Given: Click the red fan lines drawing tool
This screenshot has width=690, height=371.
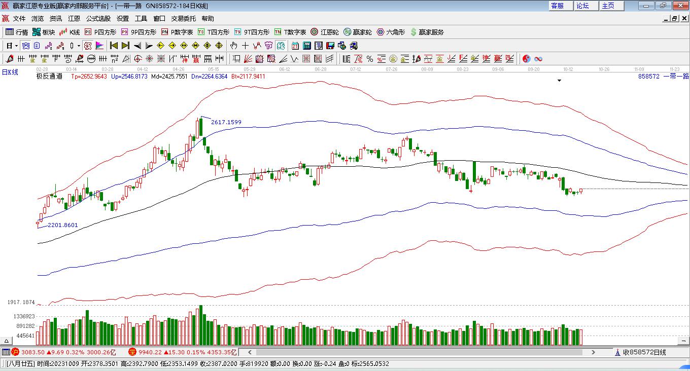Looking at the screenshot, I should [248, 59].
